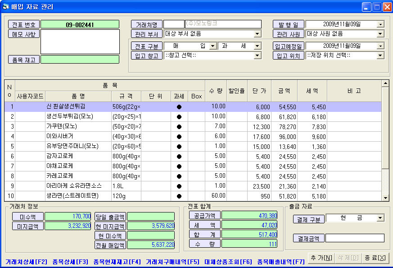This screenshot has width=393, height=268.
Task: Open 거래처상세[F2] link
Action: [x=26, y=262]
